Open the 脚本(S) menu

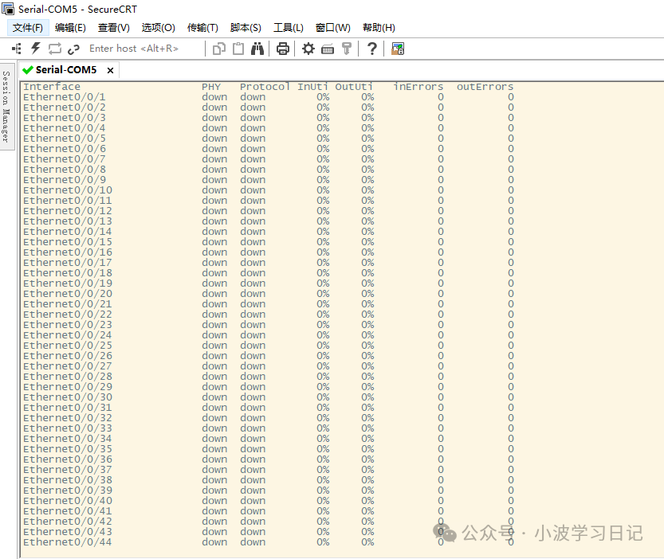pyautogui.click(x=246, y=27)
